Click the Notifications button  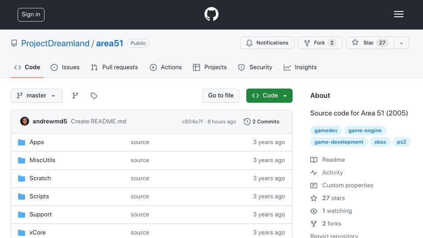click(267, 43)
